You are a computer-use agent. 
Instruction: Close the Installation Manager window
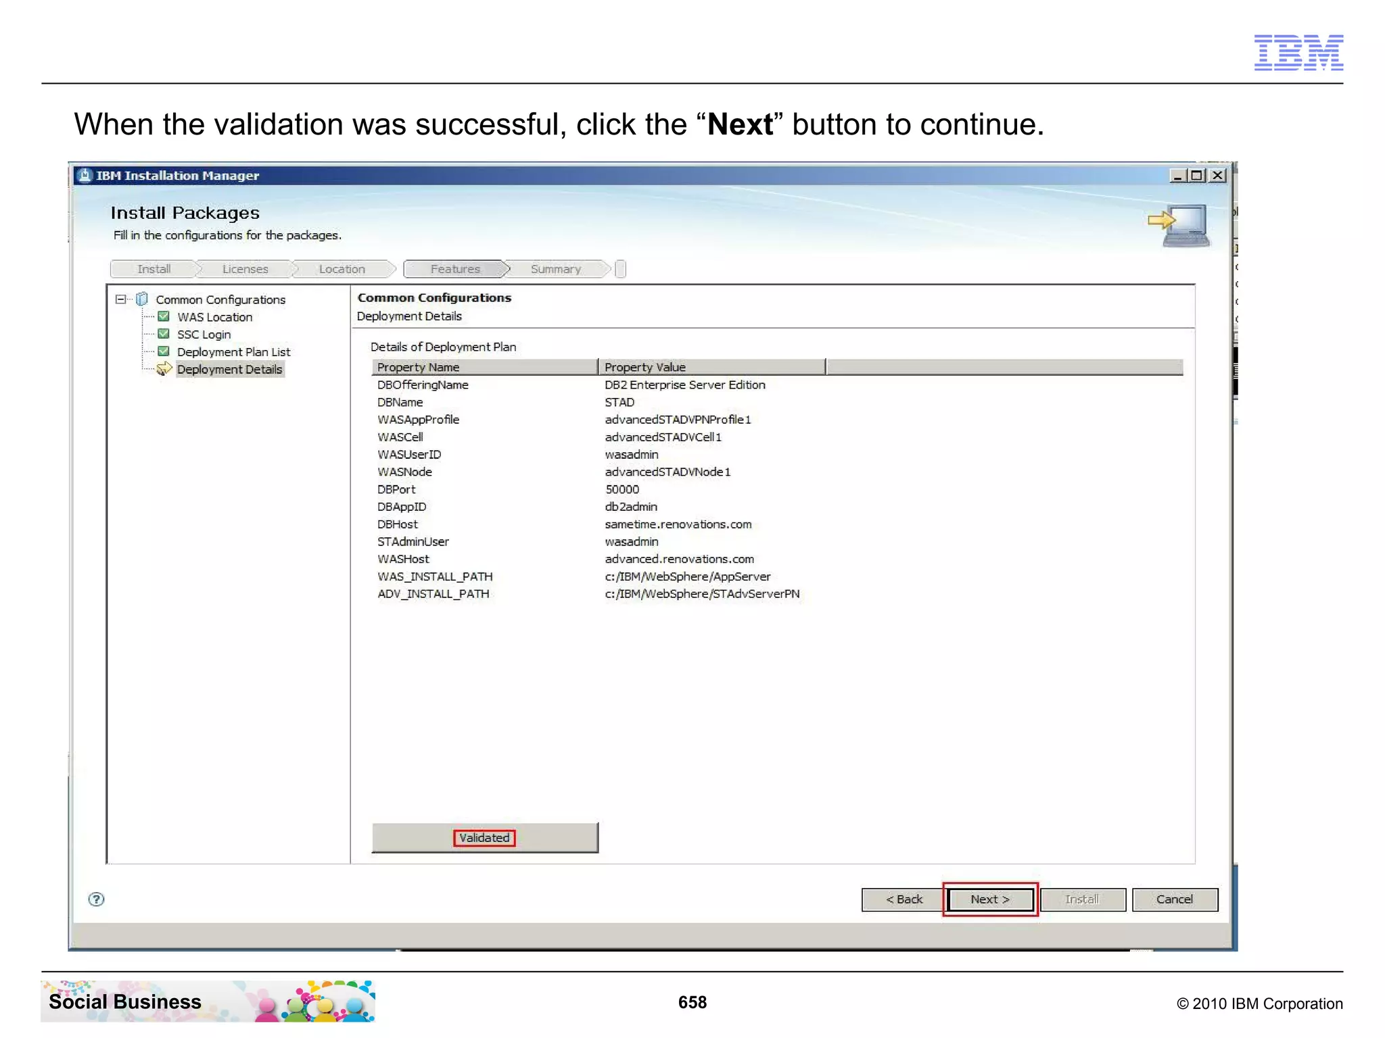tap(1218, 176)
